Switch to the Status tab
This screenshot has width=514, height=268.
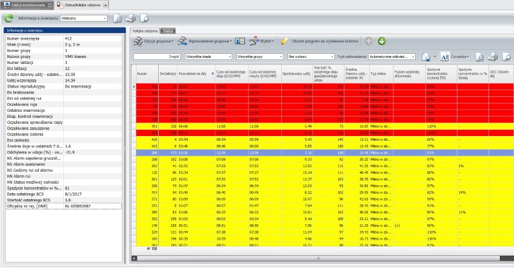[x=168, y=31]
